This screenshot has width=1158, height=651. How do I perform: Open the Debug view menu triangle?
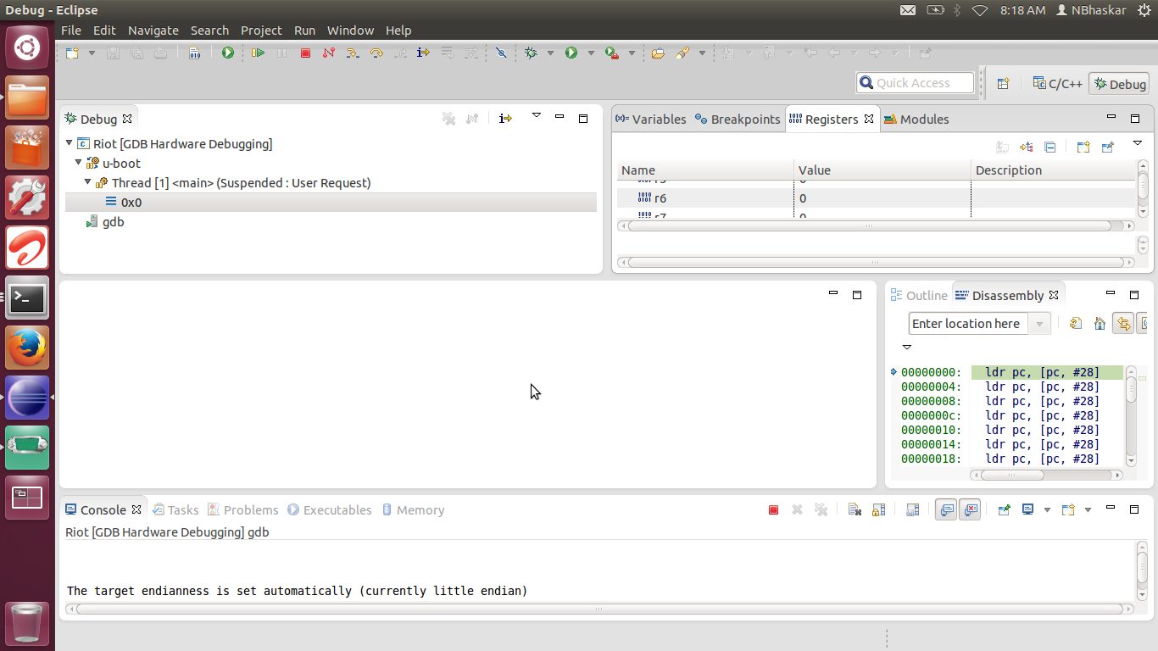click(x=536, y=115)
